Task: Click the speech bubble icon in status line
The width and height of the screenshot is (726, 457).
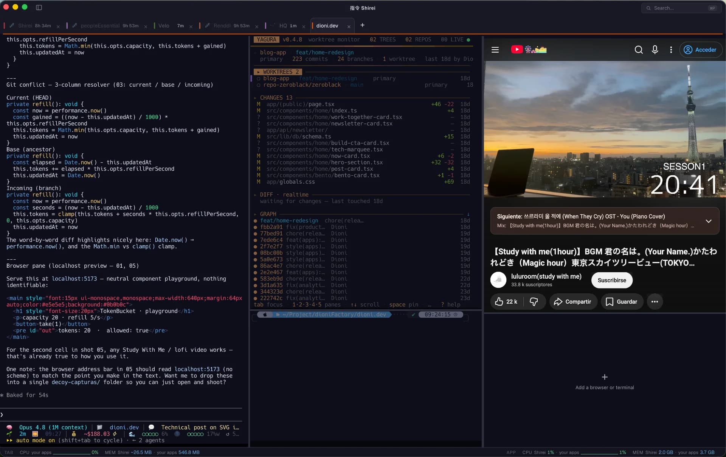Action: coord(151,427)
